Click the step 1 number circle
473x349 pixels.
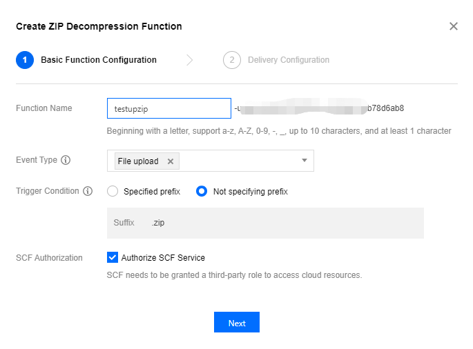pyautogui.click(x=25, y=60)
